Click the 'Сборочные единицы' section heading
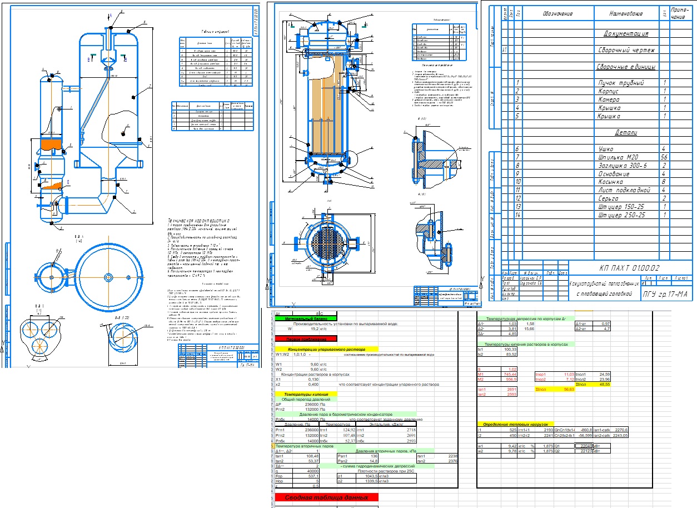The width and height of the screenshot is (697, 508). (626, 67)
